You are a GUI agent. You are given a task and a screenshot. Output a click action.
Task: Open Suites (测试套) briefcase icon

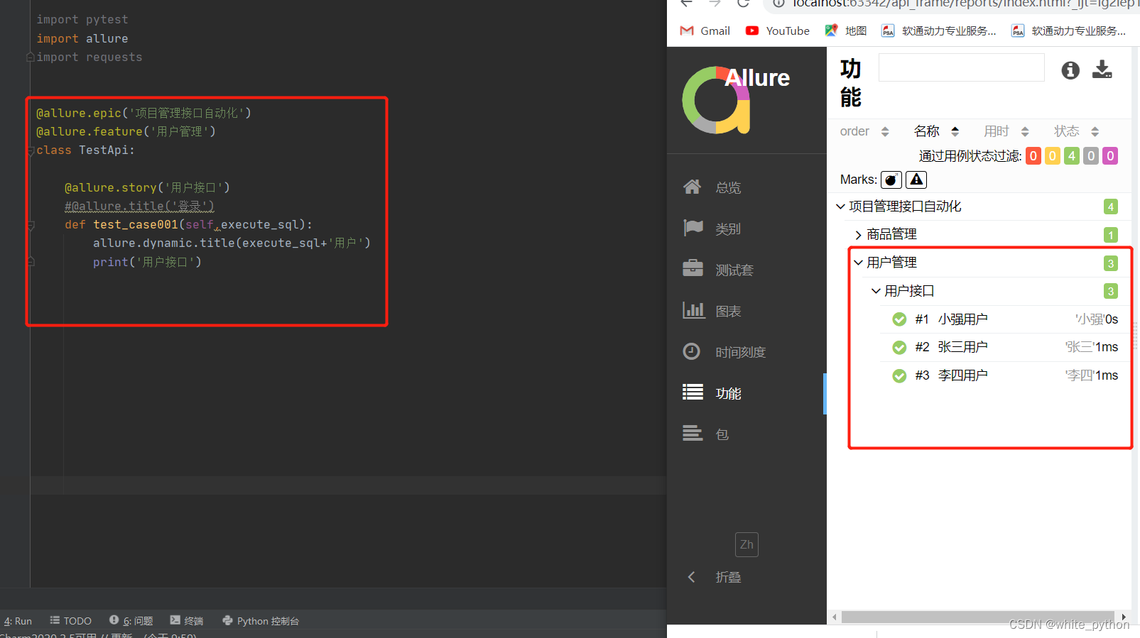click(x=693, y=269)
